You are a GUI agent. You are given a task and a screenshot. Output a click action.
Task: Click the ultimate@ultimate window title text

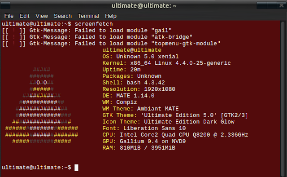pyautogui.click(x=144, y=6)
